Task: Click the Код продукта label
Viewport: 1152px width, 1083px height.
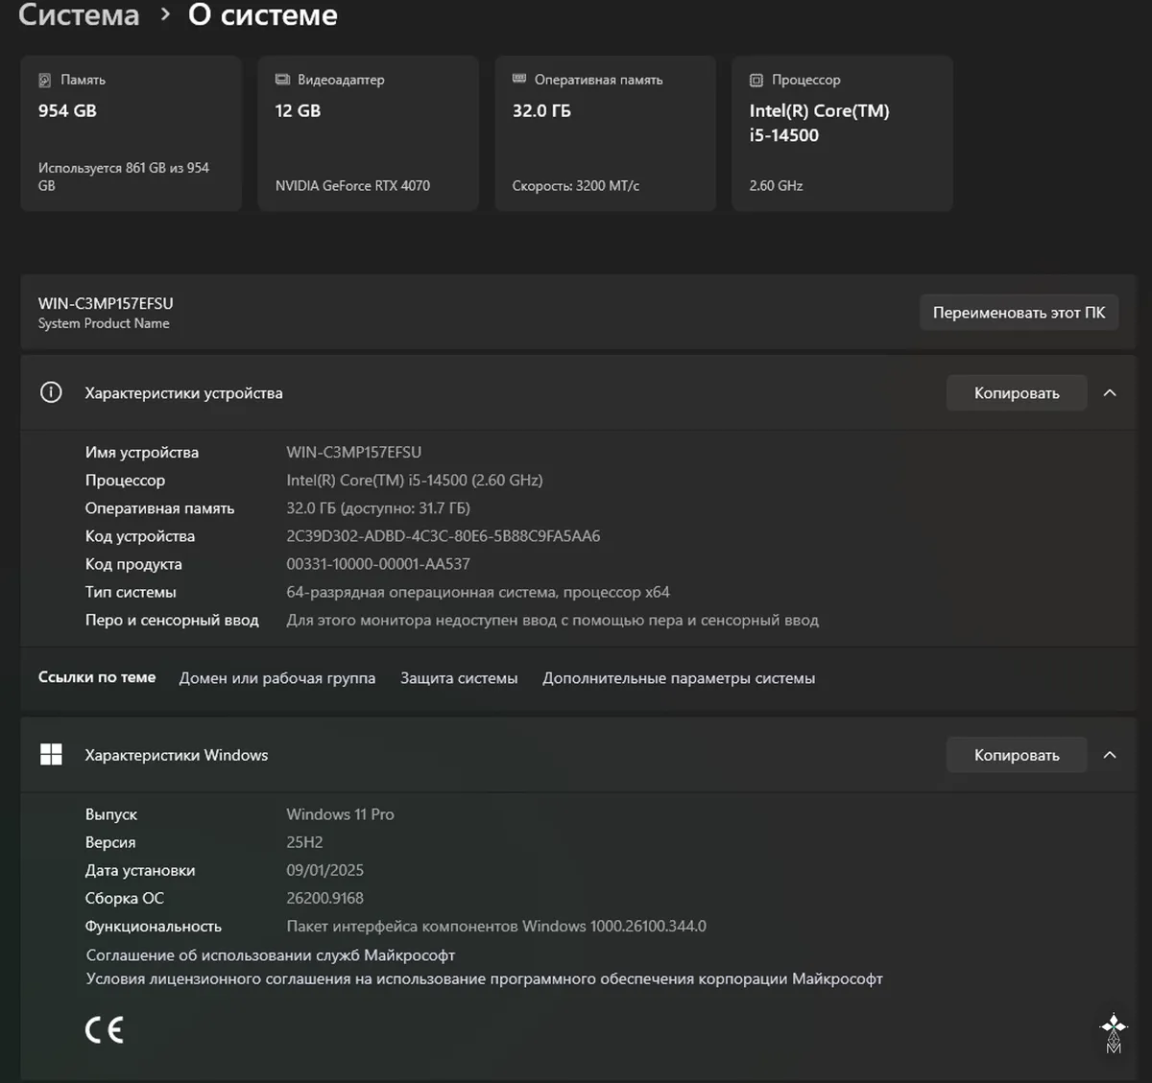Action: click(x=133, y=564)
